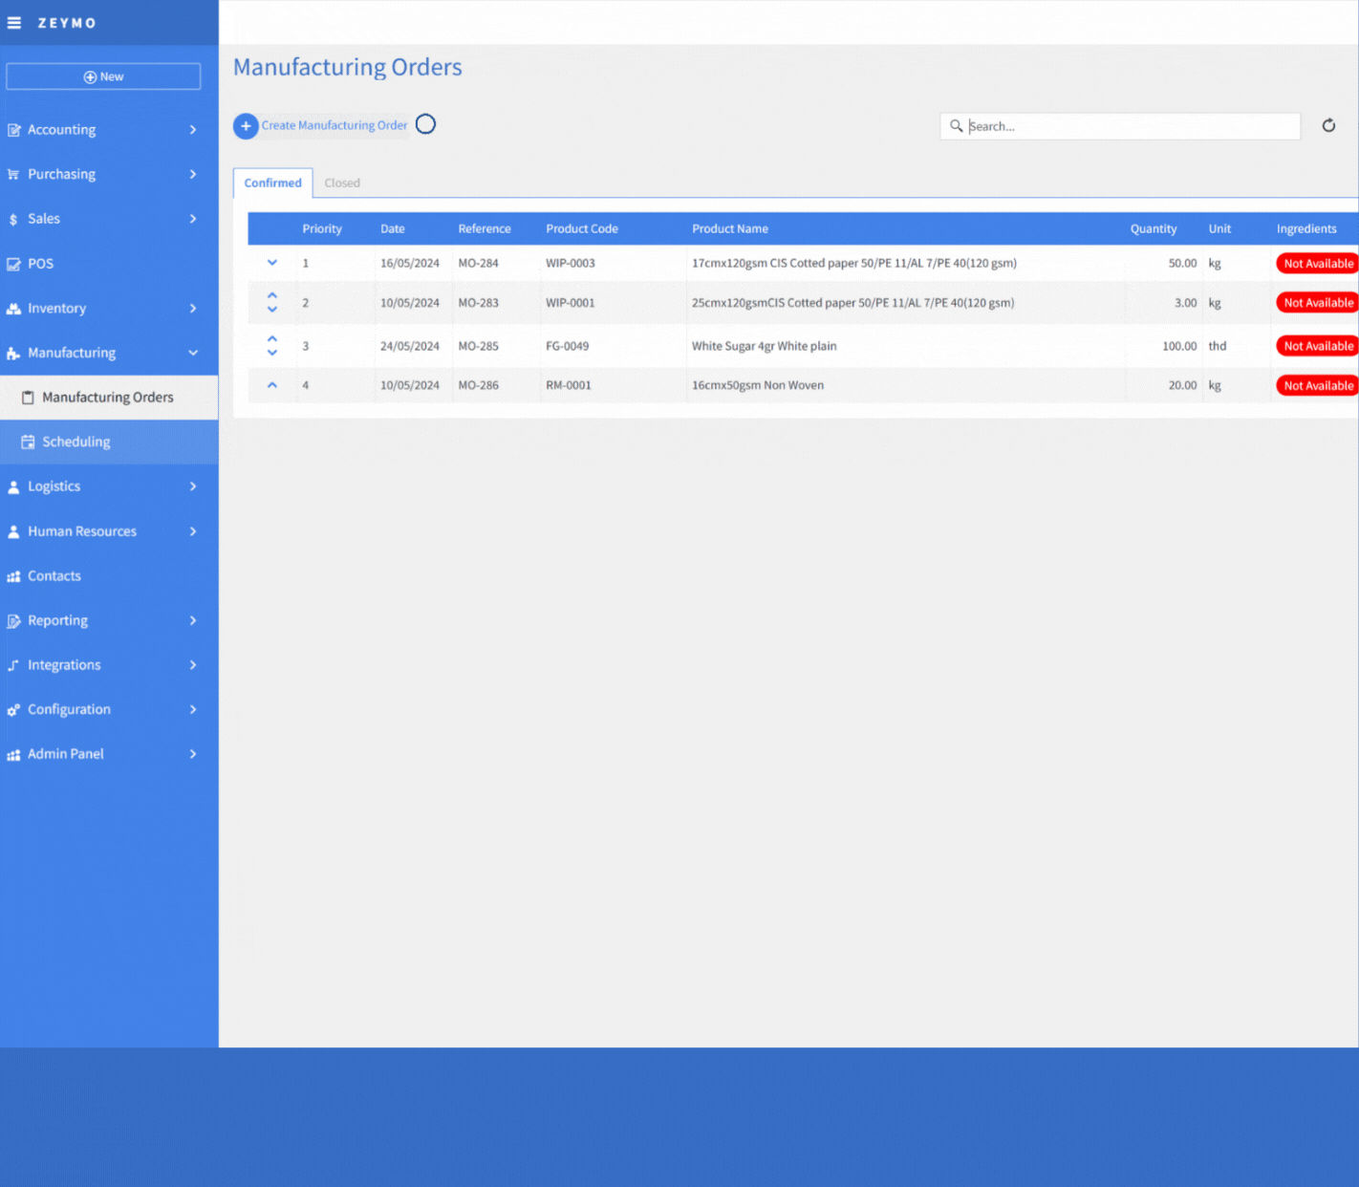
Task: Expand the Inventory submenu chevron
Action: click(193, 309)
